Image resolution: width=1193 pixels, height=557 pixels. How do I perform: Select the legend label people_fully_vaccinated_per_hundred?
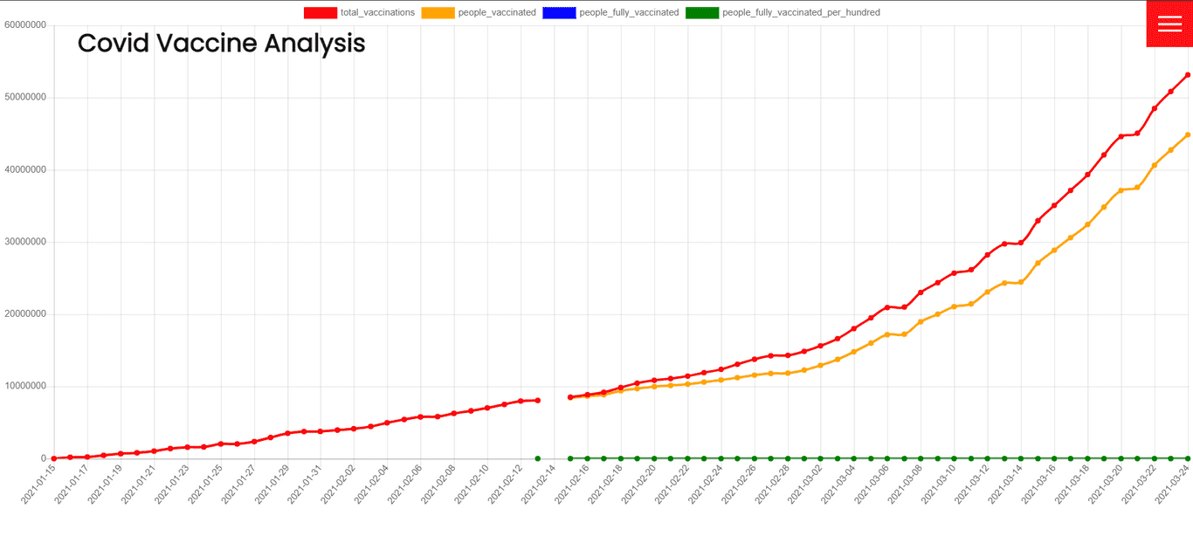tap(800, 12)
